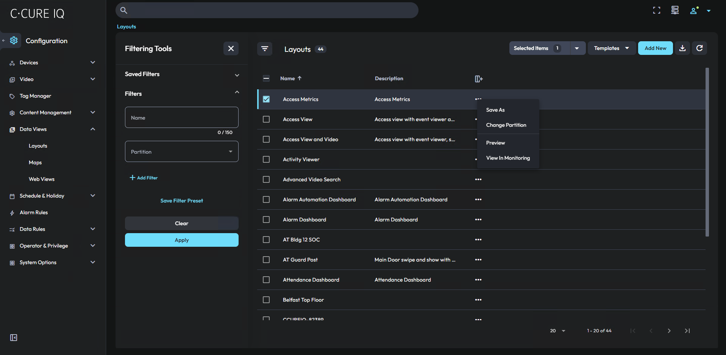
Task: Open the Partition dropdown
Action: tap(181, 152)
